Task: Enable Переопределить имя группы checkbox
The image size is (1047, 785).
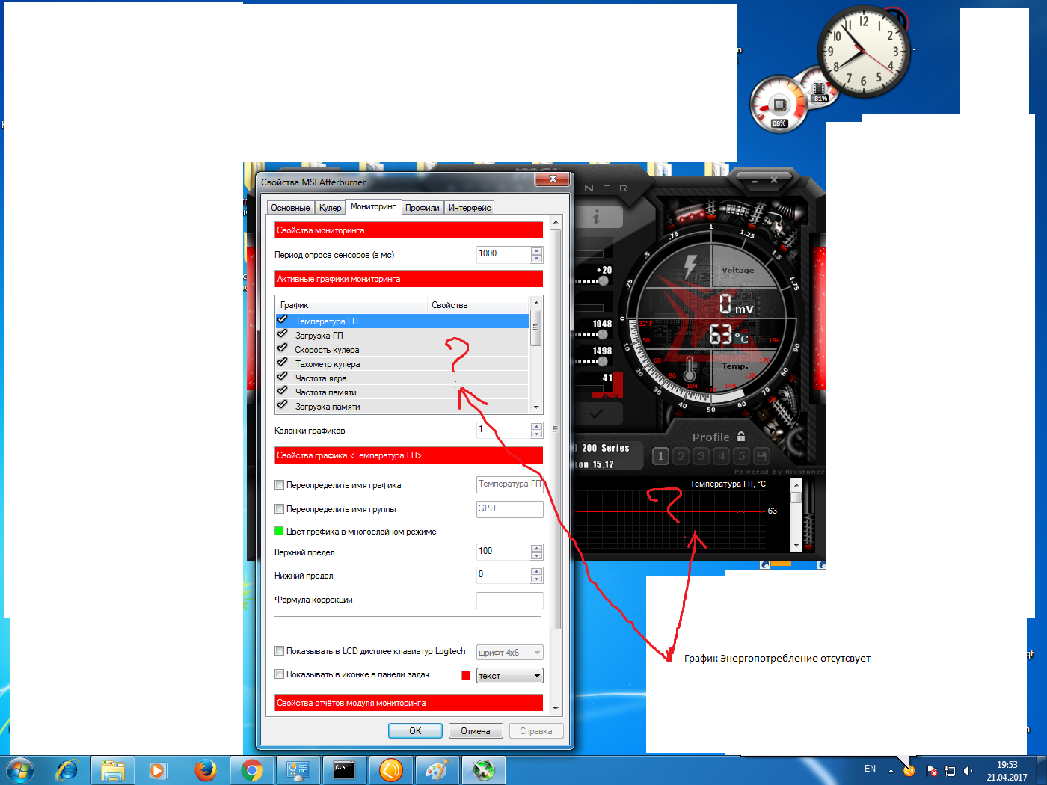Action: (x=280, y=509)
